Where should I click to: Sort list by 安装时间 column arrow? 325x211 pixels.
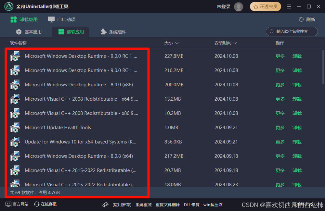(235, 43)
